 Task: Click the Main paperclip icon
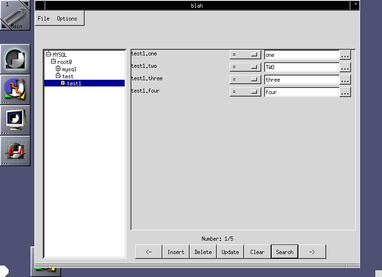click(x=15, y=15)
